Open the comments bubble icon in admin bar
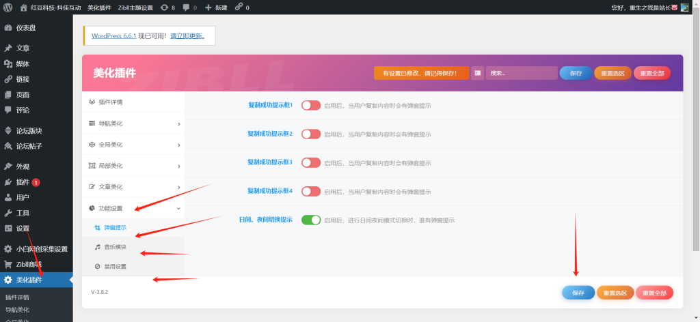The image size is (700, 322). [x=186, y=7]
